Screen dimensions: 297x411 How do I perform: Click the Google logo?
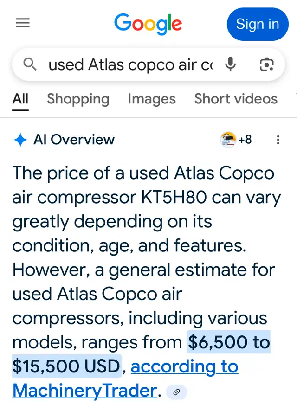pyautogui.click(x=148, y=24)
